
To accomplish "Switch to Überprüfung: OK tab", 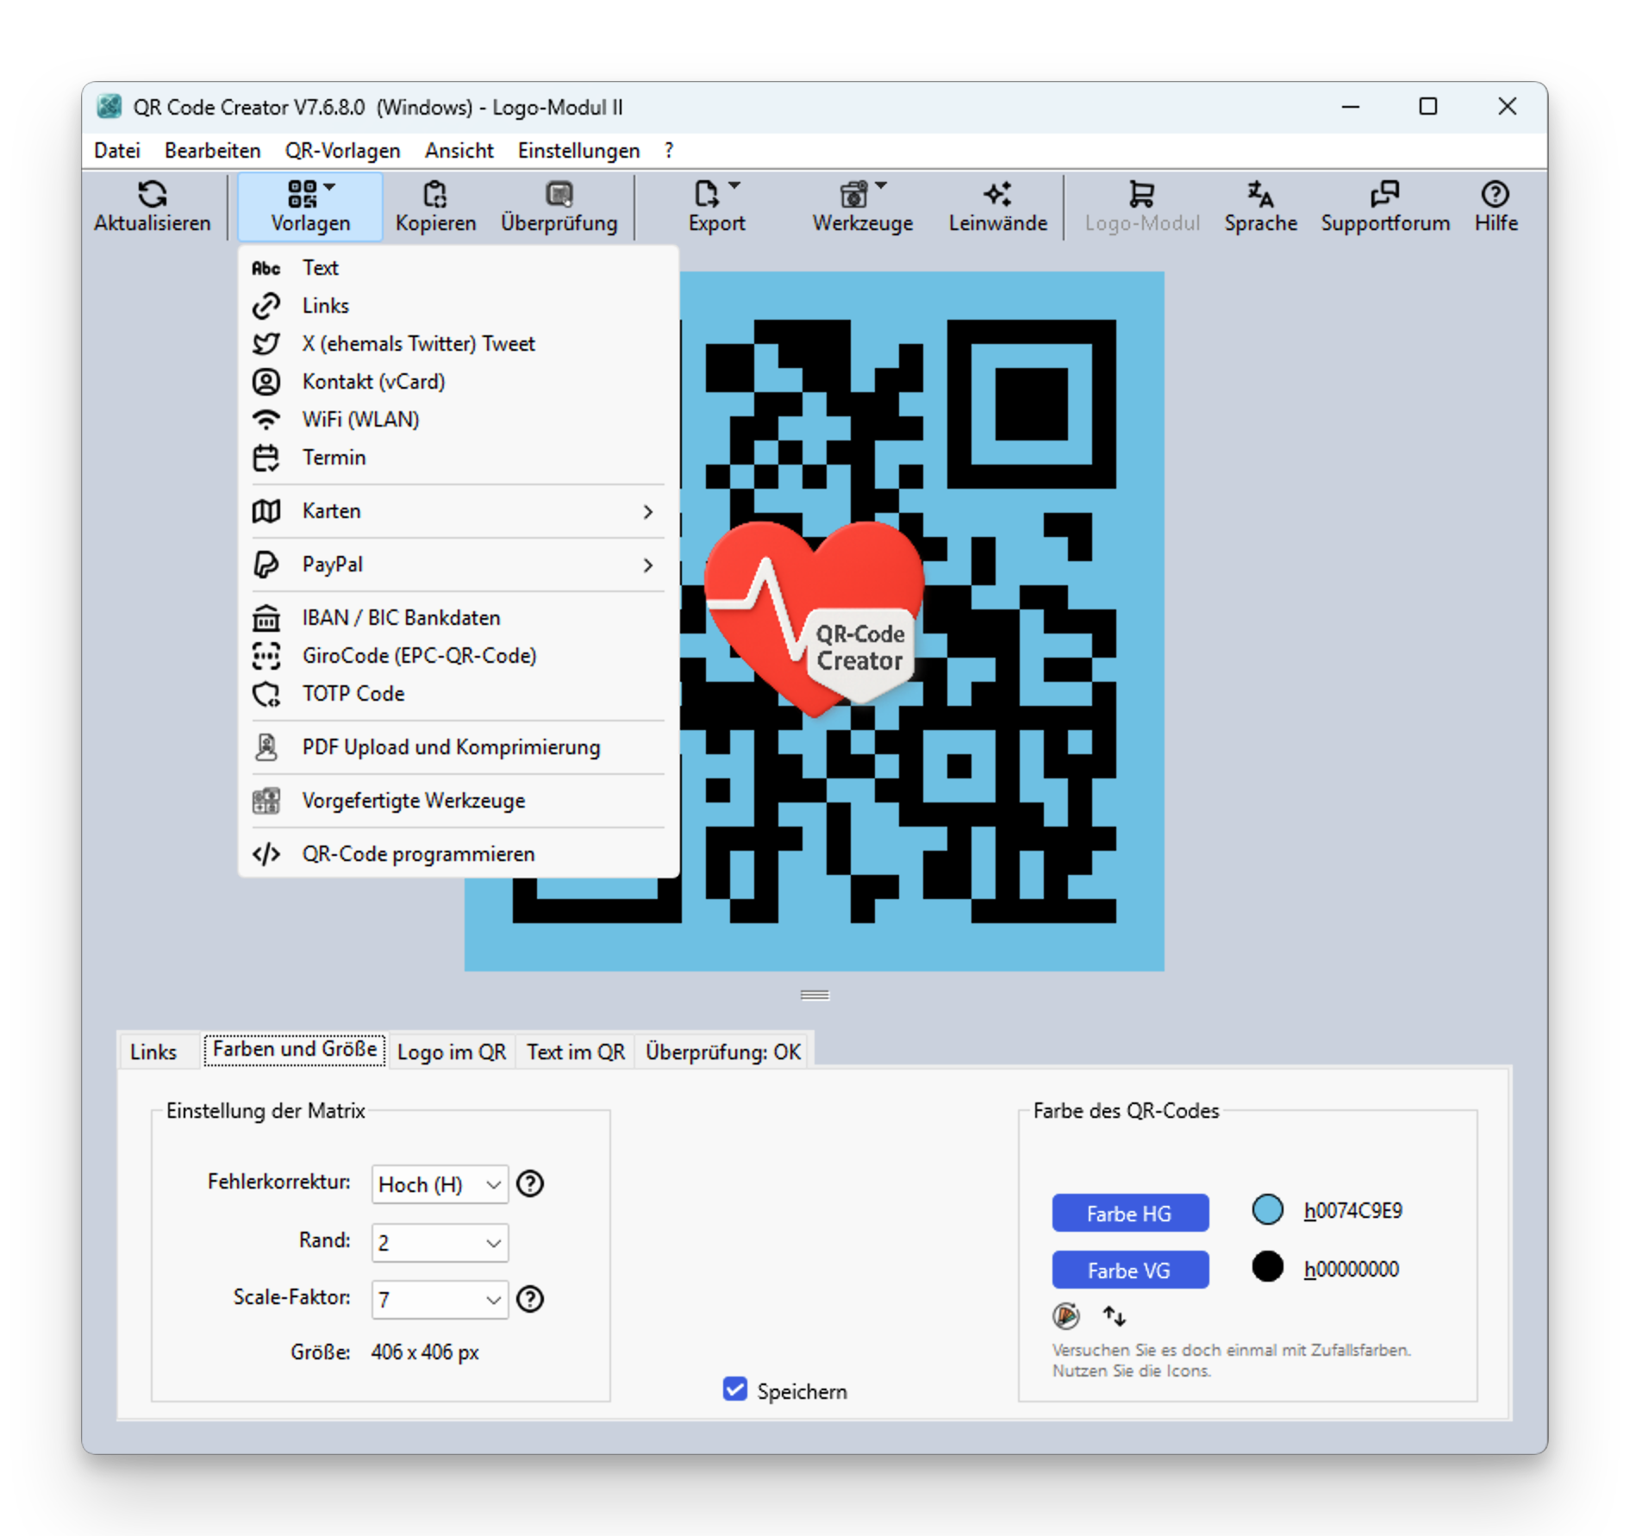I will (722, 1052).
